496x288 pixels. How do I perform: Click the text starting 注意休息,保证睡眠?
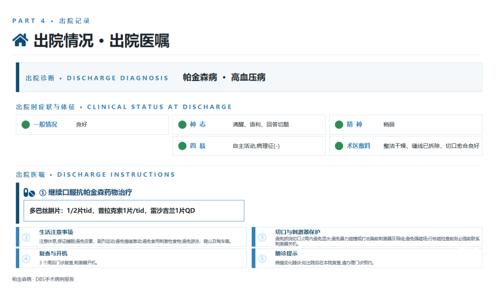pyautogui.click(x=135, y=242)
